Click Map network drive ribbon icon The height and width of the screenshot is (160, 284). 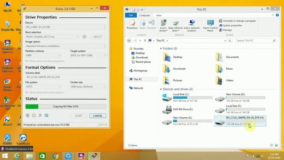[176, 26]
